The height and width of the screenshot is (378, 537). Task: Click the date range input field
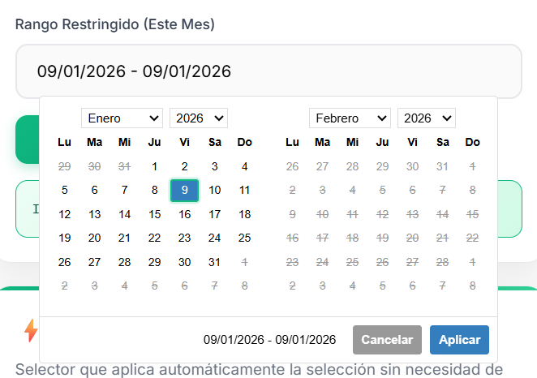point(268,71)
